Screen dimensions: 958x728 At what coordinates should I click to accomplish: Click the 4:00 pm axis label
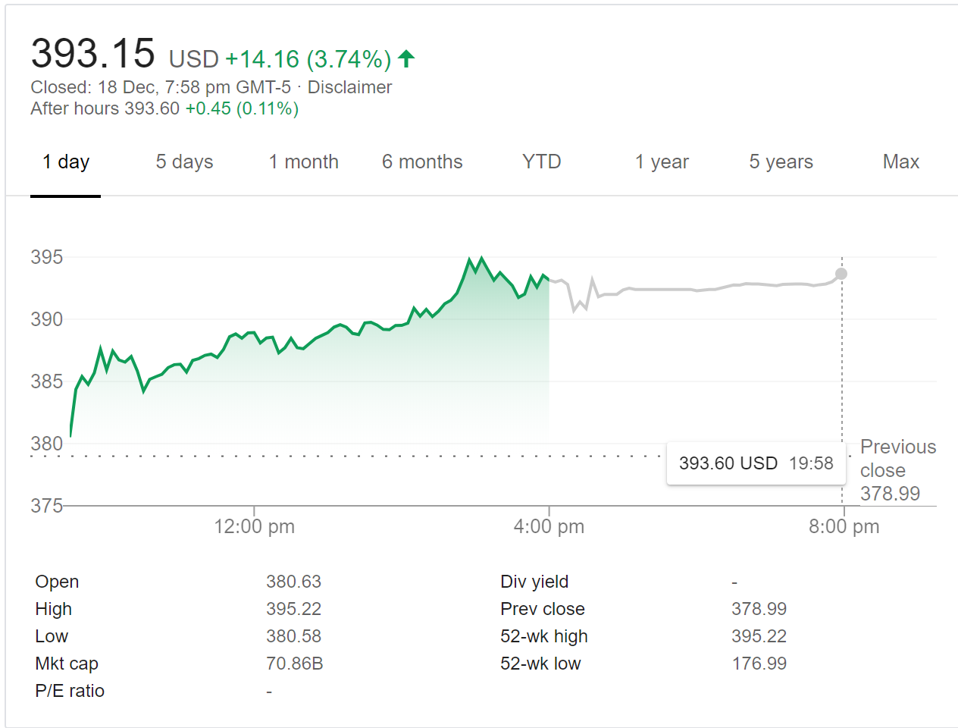[x=549, y=526]
